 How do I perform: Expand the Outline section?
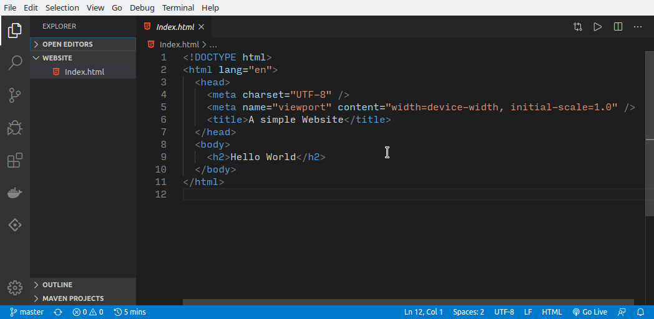tap(57, 285)
